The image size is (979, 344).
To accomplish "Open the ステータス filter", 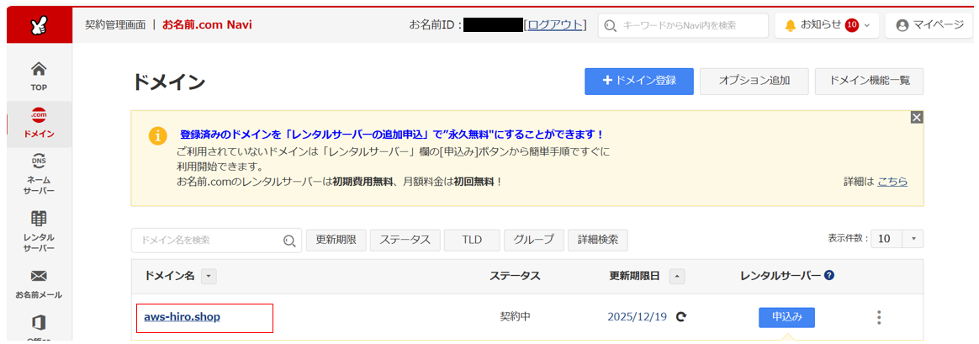I will tap(405, 240).
